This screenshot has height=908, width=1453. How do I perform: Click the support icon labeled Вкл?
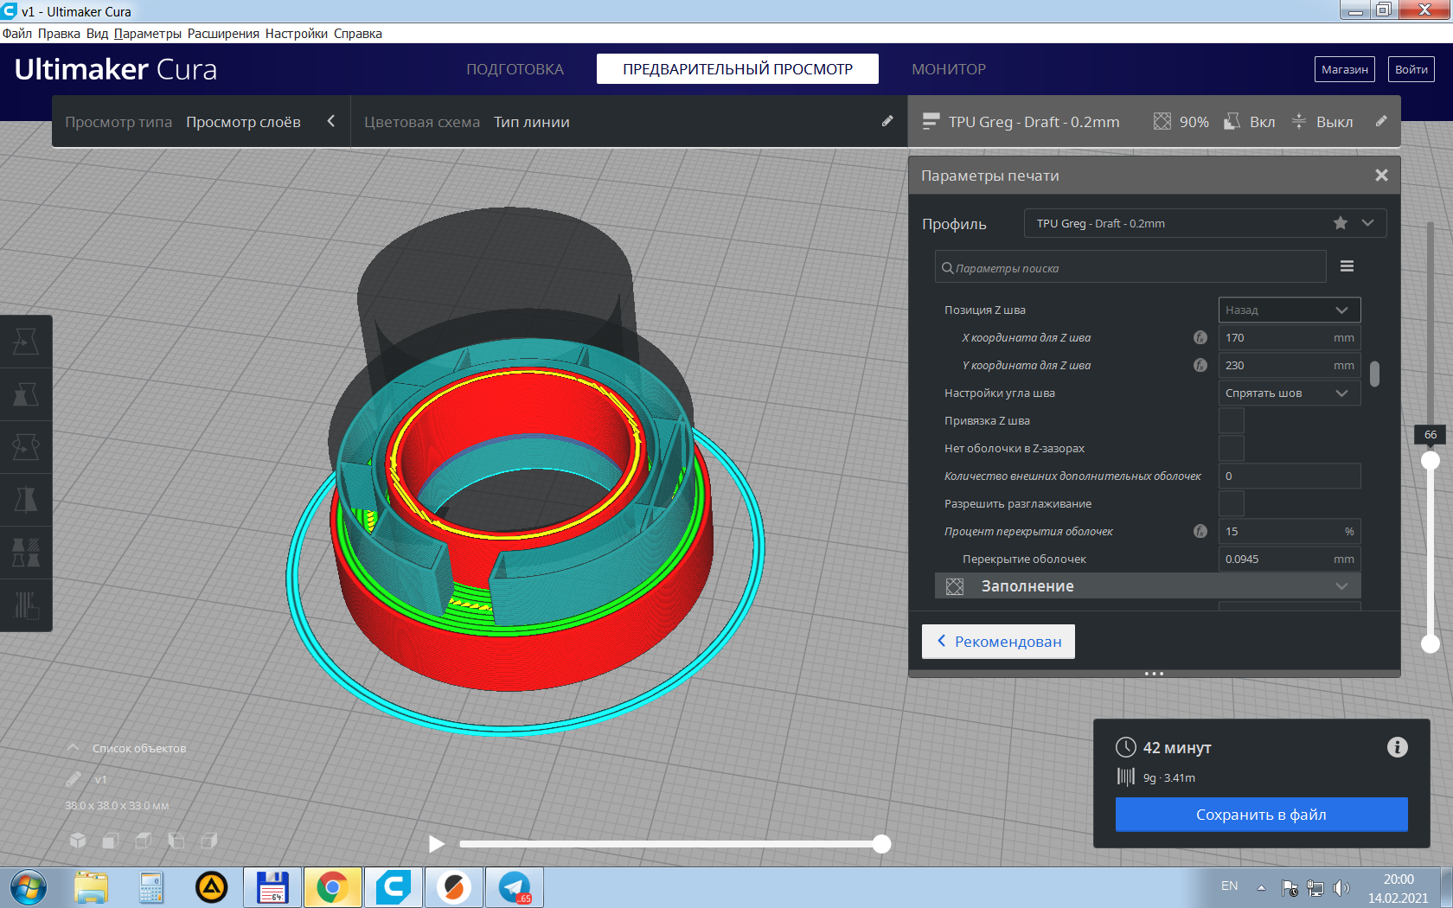coord(1232,122)
